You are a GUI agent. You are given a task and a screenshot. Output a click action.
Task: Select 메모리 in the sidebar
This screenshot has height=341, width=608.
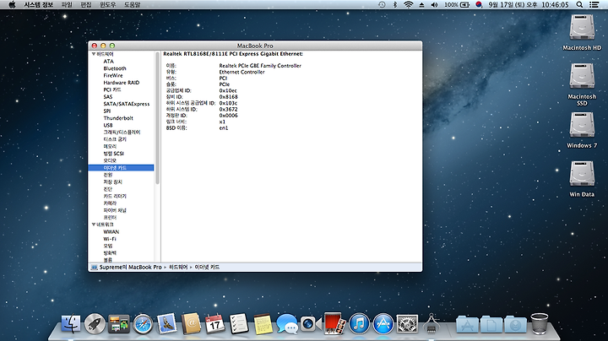(x=110, y=147)
